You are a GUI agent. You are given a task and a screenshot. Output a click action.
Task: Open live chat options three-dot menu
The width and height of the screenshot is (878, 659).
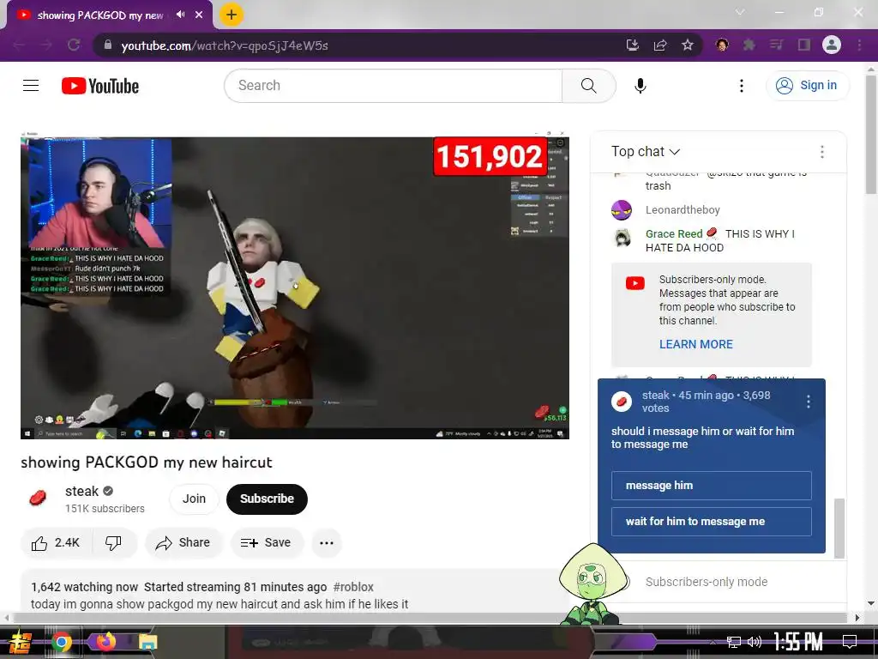coord(822,151)
